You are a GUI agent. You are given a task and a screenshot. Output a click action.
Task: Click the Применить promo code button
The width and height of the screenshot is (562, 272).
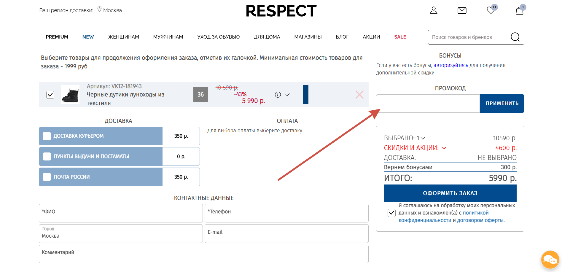tap(502, 104)
